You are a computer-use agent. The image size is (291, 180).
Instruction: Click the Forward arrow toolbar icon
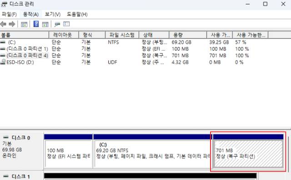point(12,24)
